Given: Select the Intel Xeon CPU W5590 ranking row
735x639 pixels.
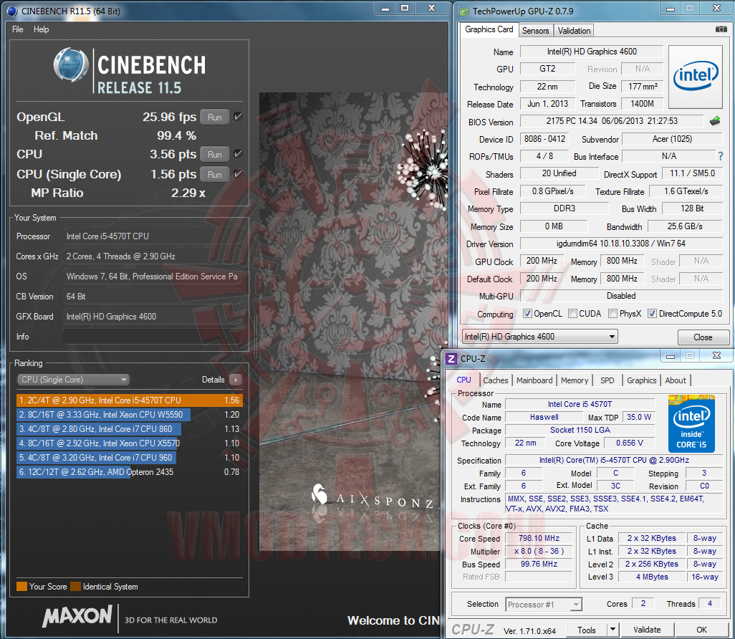Looking at the screenshot, I should click(x=130, y=415).
